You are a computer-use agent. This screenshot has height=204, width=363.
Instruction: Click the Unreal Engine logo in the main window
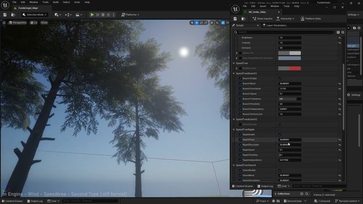tap(5, 5)
